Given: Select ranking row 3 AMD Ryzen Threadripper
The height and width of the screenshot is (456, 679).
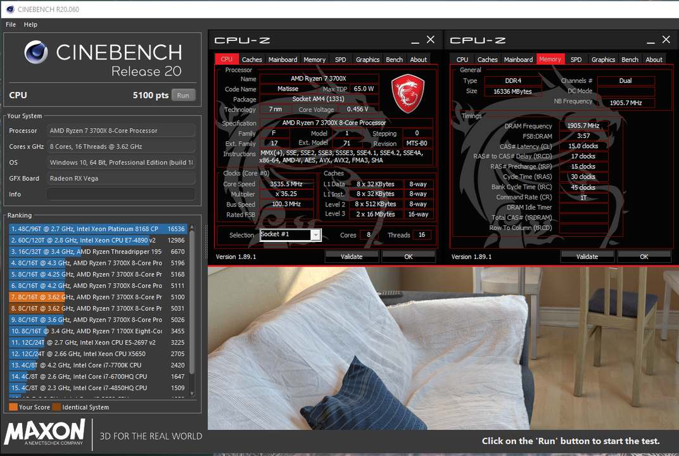Looking at the screenshot, I should 98,251.
